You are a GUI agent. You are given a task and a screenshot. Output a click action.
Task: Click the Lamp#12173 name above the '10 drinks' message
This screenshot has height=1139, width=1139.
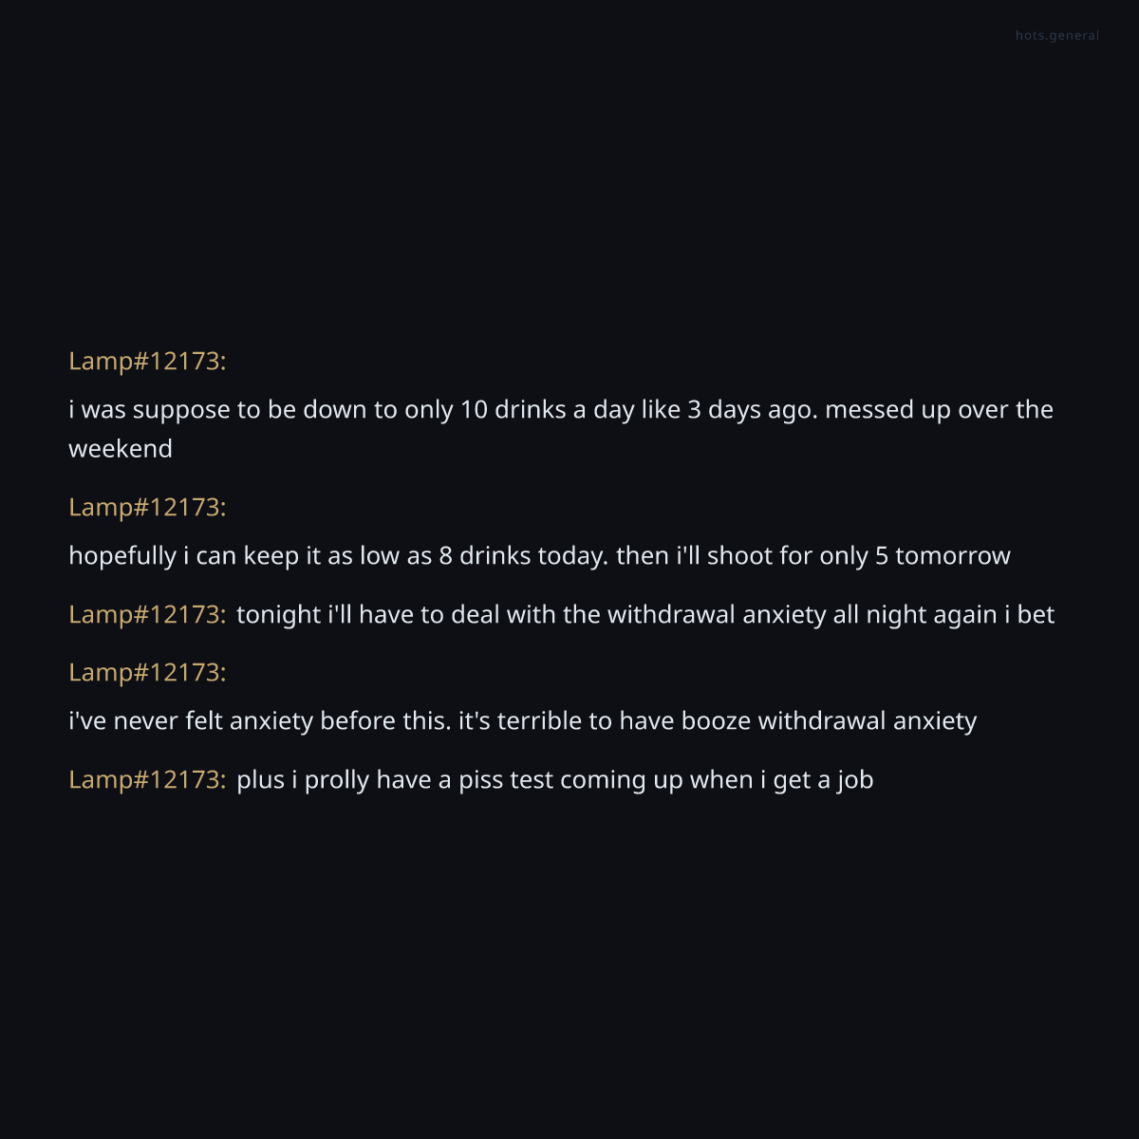pos(147,362)
